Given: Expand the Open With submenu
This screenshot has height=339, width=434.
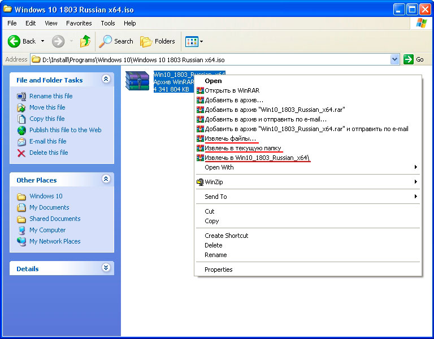Looking at the screenshot, I should [x=308, y=167].
